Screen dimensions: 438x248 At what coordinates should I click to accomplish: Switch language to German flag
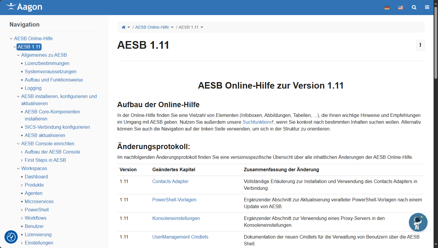(x=387, y=7)
